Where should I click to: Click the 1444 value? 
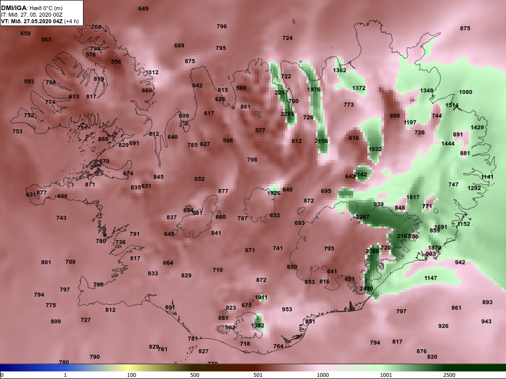pos(448,144)
